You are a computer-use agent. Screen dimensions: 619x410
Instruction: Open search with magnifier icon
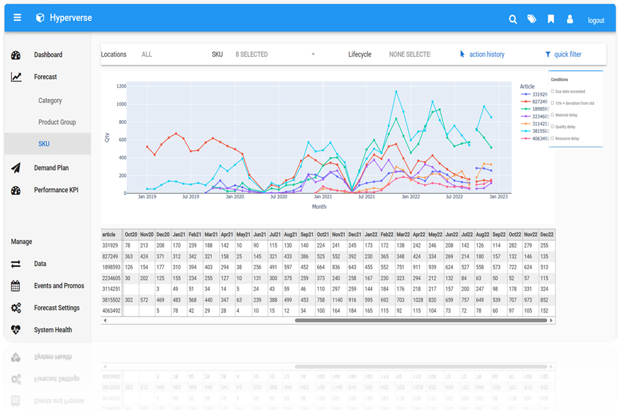[513, 19]
